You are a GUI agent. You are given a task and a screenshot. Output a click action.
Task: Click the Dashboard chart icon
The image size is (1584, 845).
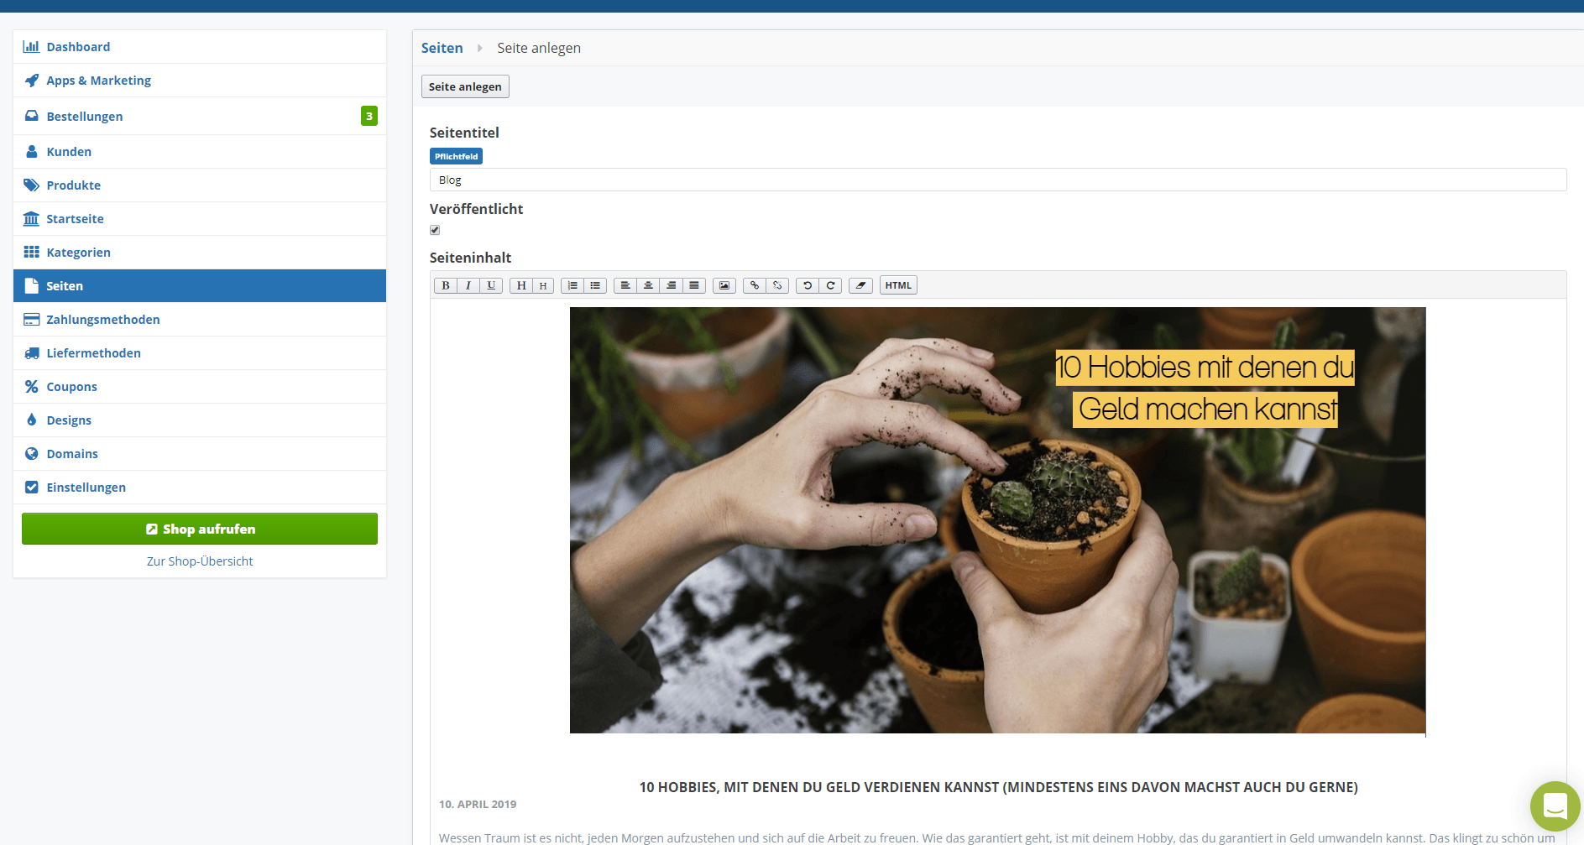coord(31,47)
